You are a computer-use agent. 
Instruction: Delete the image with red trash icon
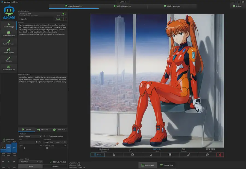(220, 155)
